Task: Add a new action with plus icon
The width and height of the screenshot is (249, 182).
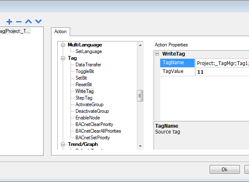Action: click(x=10, y=22)
